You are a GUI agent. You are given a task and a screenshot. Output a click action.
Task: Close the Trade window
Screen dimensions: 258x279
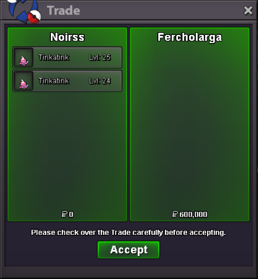click(x=248, y=10)
